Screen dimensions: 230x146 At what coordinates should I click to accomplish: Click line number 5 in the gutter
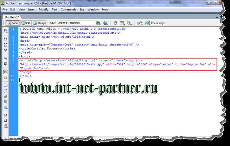(13, 48)
